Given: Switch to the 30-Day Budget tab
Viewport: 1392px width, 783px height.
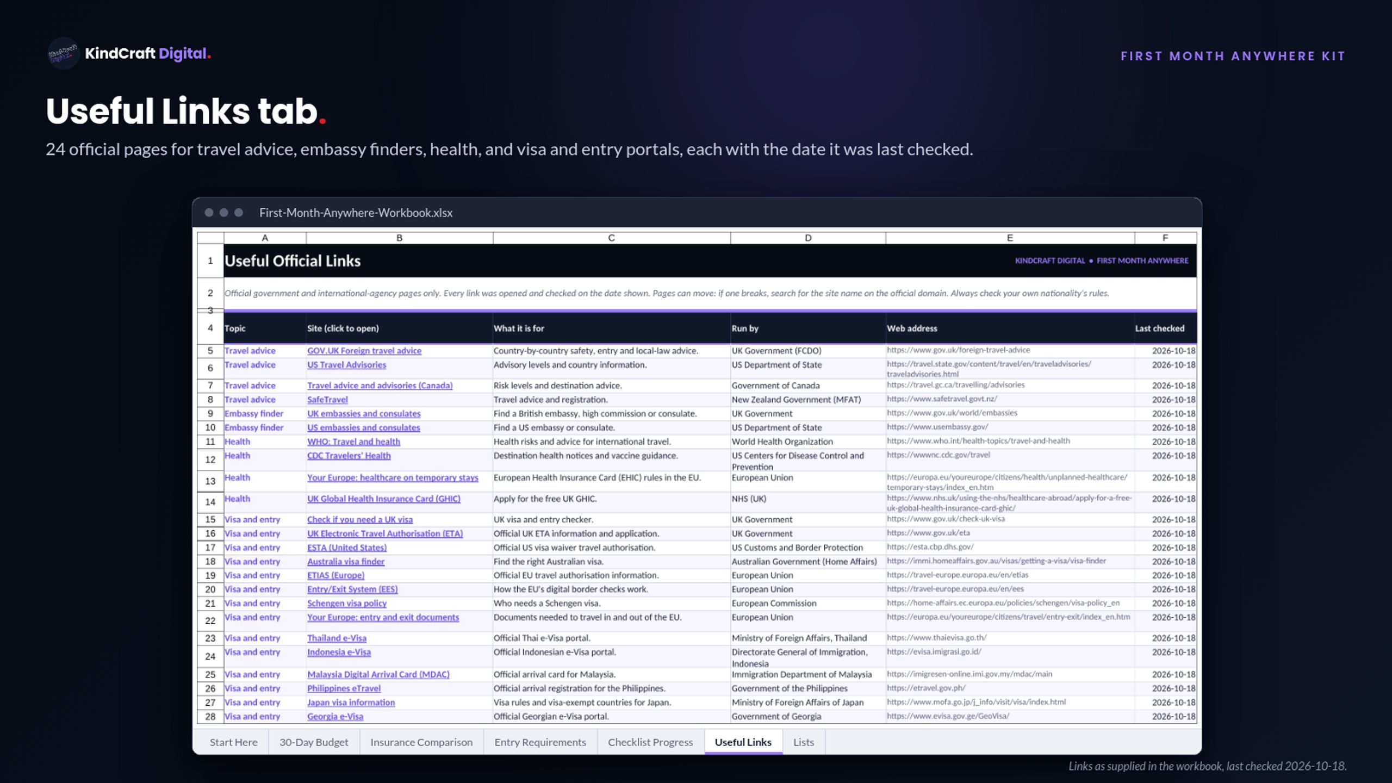Looking at the screenshot, I should 314,742.
